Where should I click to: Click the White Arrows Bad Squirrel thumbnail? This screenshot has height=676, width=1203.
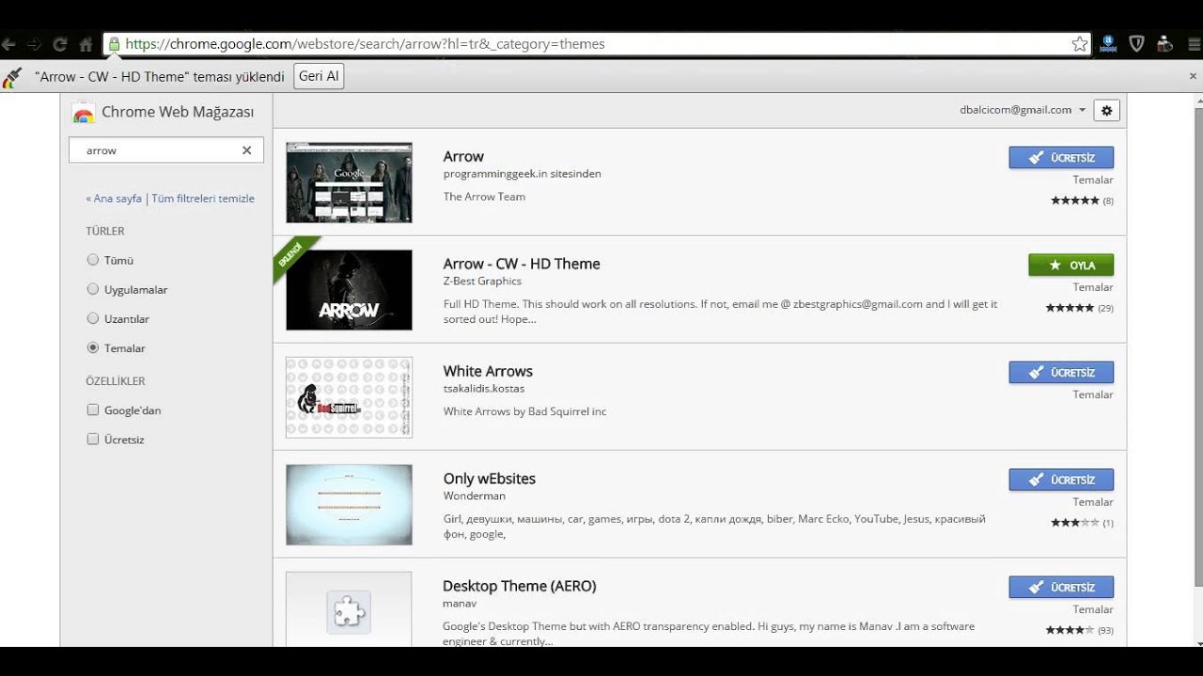349,397
